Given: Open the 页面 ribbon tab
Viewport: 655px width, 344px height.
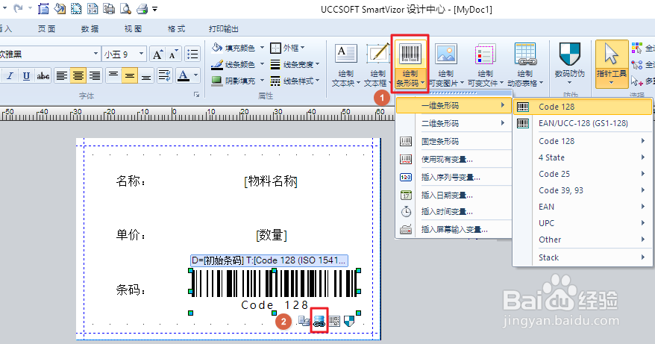Looking at the screenshot, I should (x=46, y=29).
